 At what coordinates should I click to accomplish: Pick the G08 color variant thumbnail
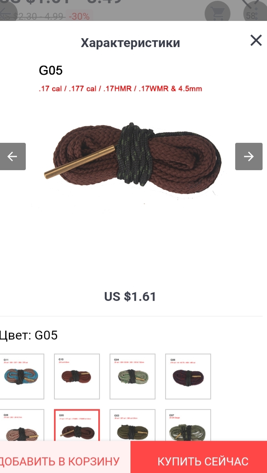(x=21, y=425)
